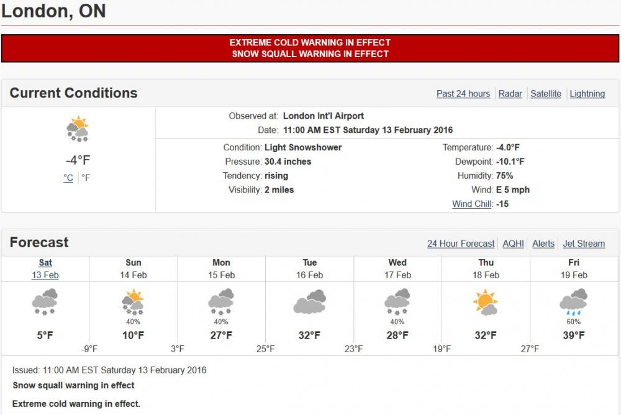The width and height of the screenshot is (621, 415).
Task: Switch to the Radar view
Action: pos(510,93)
